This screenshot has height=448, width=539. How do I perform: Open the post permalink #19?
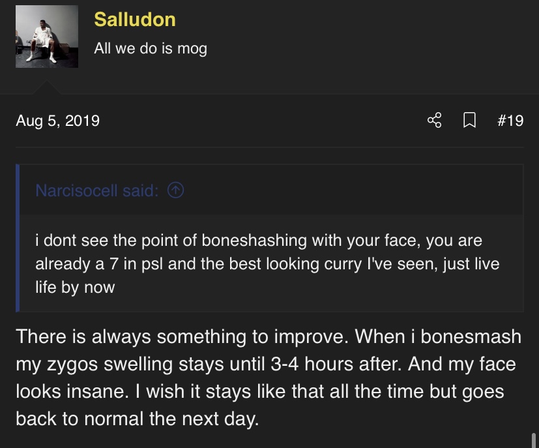(510, 121)
